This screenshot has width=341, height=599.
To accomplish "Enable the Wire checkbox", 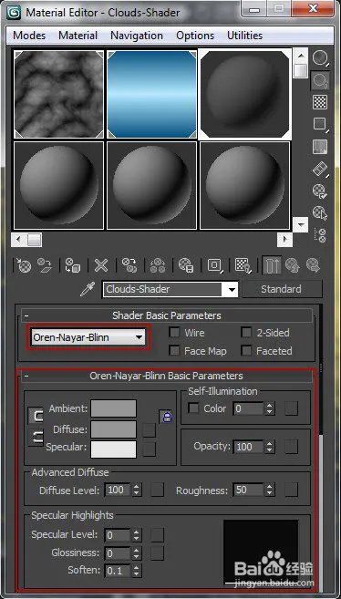I will coord(174,333).
